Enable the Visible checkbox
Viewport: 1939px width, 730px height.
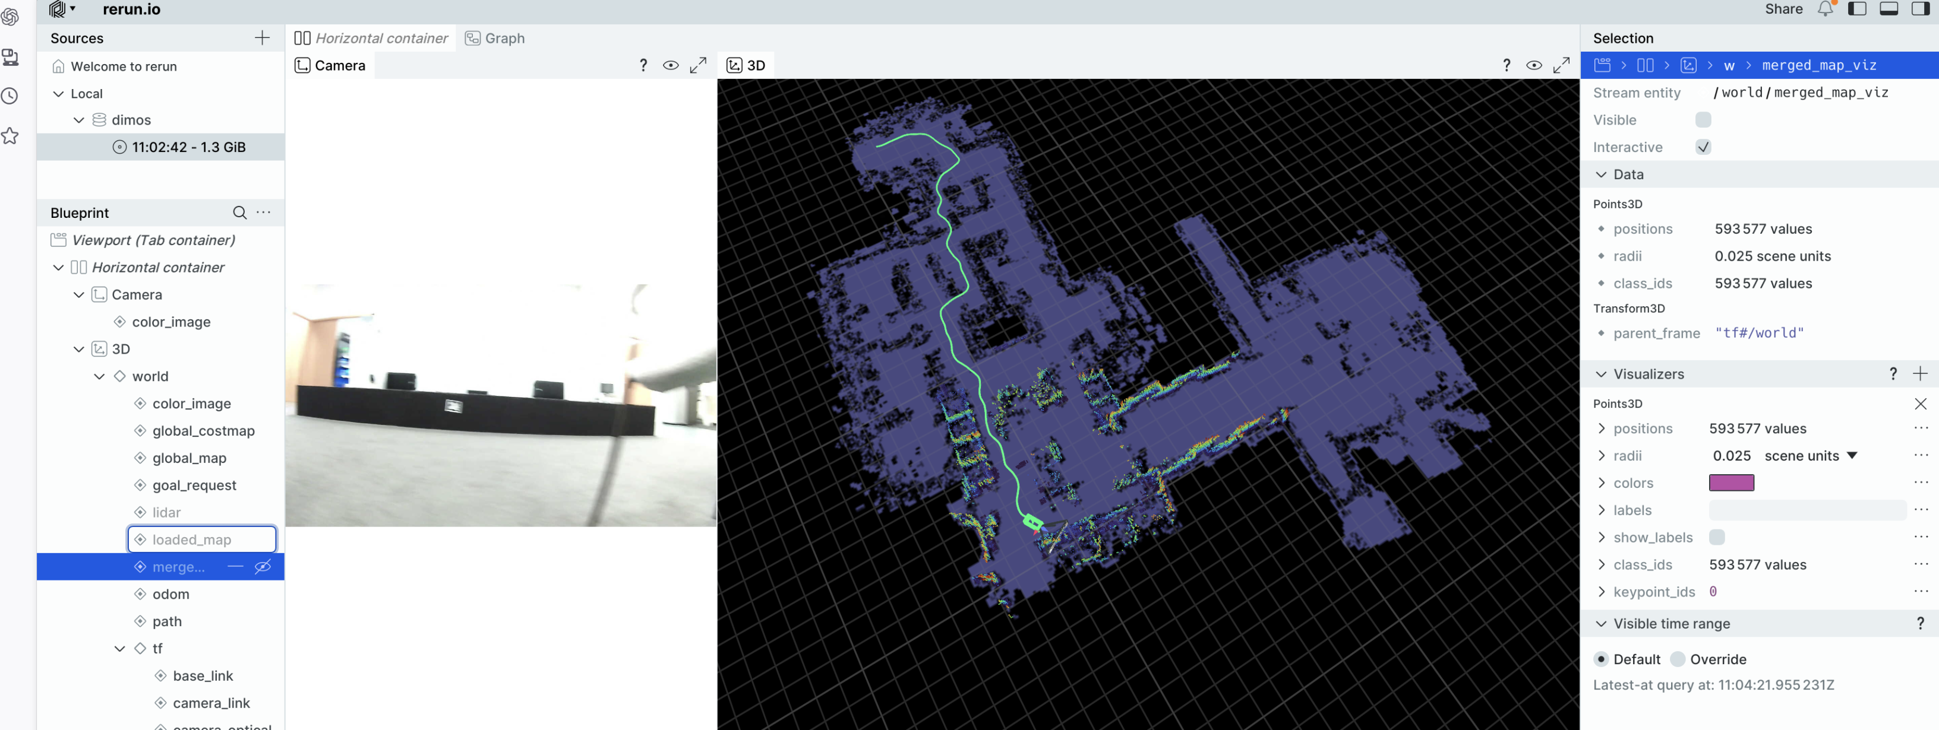[1703, 119]
